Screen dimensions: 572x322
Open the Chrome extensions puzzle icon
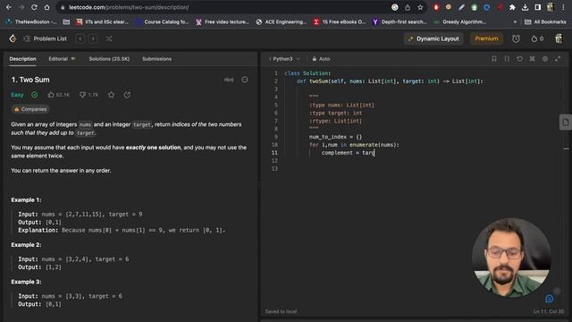pos(512,7)
